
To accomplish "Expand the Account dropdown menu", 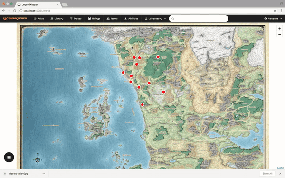I will point(273,19).
